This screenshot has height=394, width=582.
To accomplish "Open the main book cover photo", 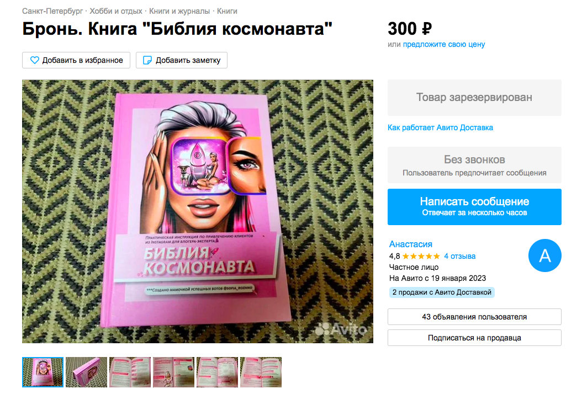I will [x=198, y=211].
